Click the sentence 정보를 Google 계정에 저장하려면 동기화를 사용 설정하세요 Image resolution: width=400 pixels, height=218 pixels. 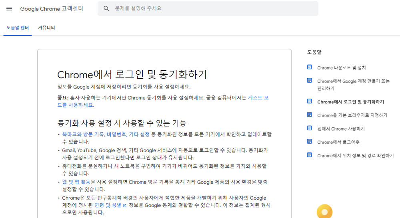pyautogui.click(x=124, y=87)
